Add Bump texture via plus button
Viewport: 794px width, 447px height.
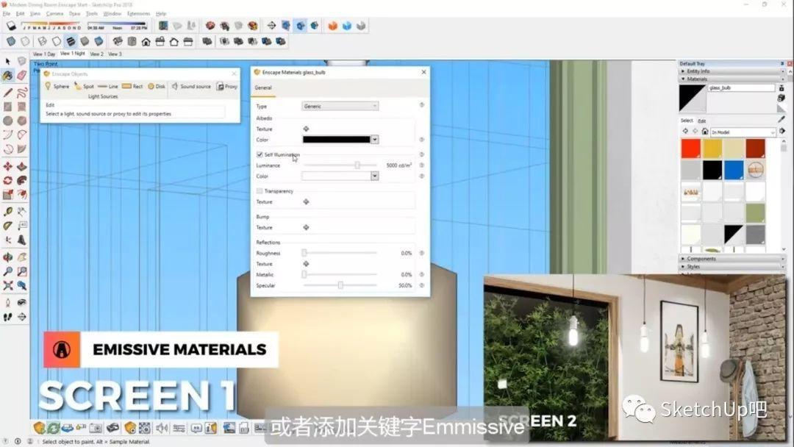click(x=306, y=227)
